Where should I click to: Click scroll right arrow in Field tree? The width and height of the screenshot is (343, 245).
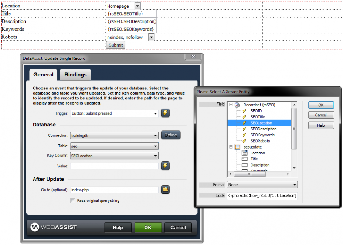coord(288,174)
